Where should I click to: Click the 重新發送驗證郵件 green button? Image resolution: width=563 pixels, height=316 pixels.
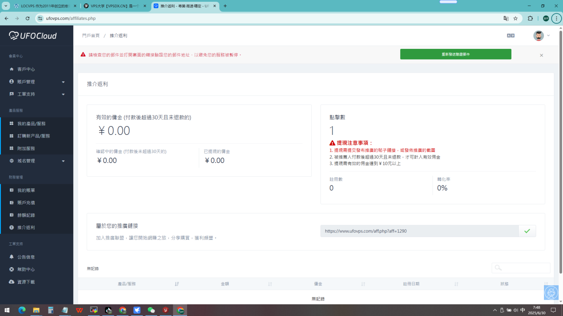pos(456,54)
